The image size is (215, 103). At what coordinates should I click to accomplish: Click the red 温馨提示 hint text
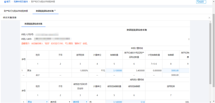click(x=54, y=43)
